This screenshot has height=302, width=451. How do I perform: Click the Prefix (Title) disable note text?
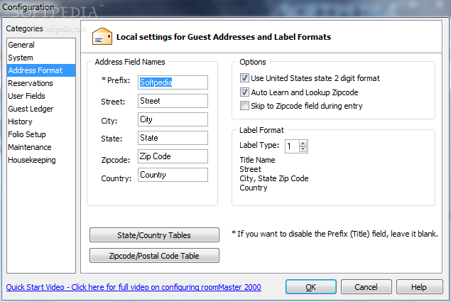click(x=335, y=234)
